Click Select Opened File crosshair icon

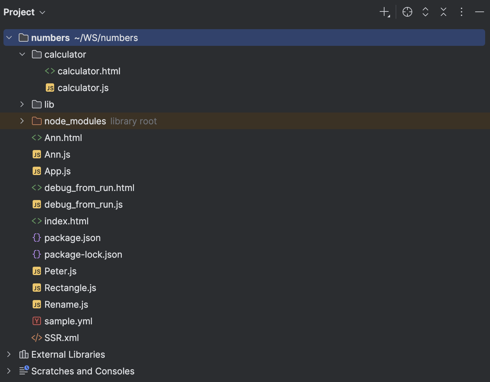coord(407,12)
